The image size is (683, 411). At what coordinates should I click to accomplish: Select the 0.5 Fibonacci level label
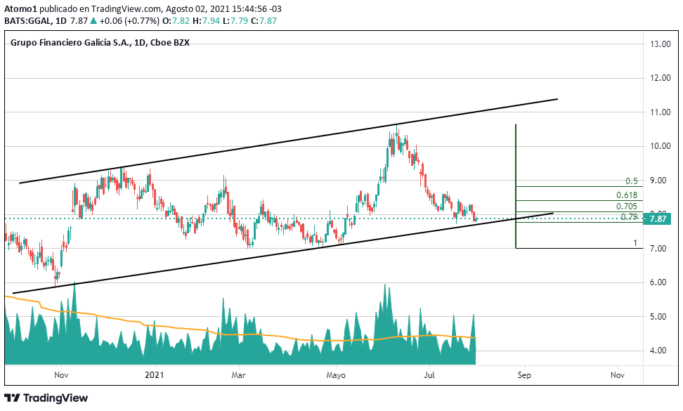(x=632, y=181)
